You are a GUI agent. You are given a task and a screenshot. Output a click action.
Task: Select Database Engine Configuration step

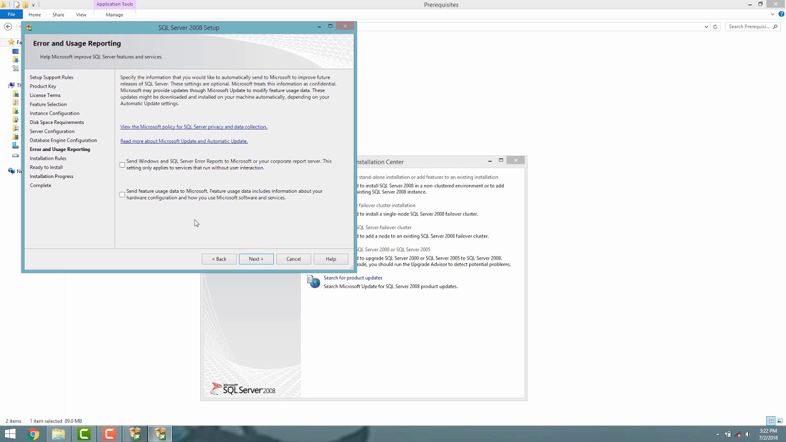point(63,141)
